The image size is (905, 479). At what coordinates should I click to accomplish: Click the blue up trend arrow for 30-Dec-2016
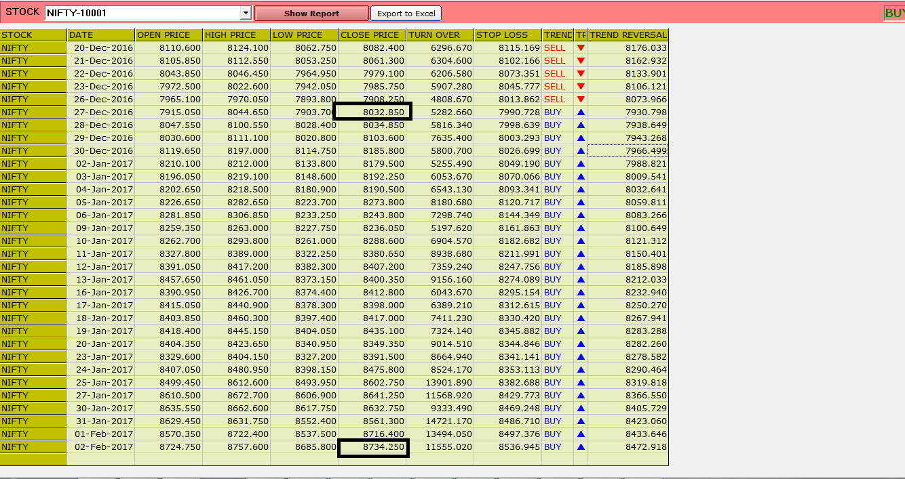coord(581,151)
